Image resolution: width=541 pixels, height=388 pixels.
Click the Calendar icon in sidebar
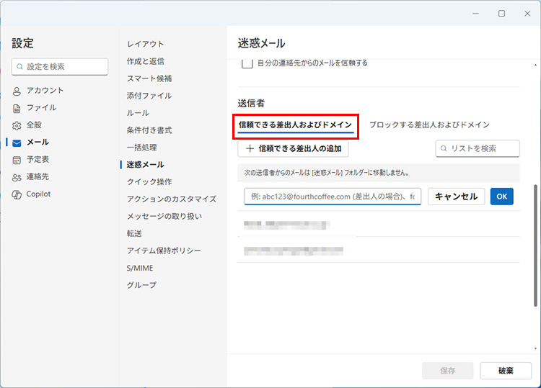click(x=17, y=160)
